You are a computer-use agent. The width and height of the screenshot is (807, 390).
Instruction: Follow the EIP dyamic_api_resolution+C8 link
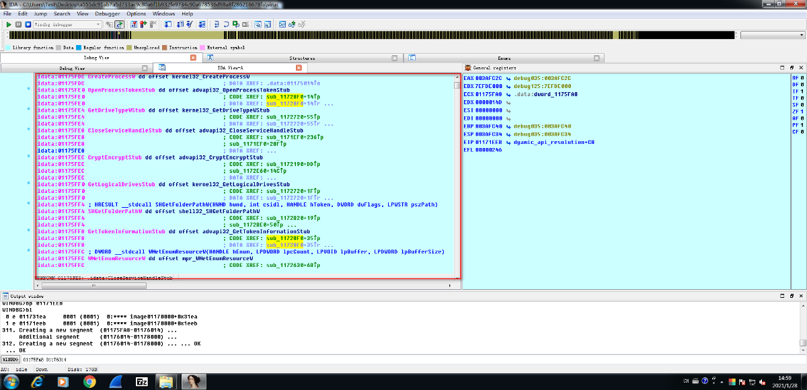click(x=554, y=142)
